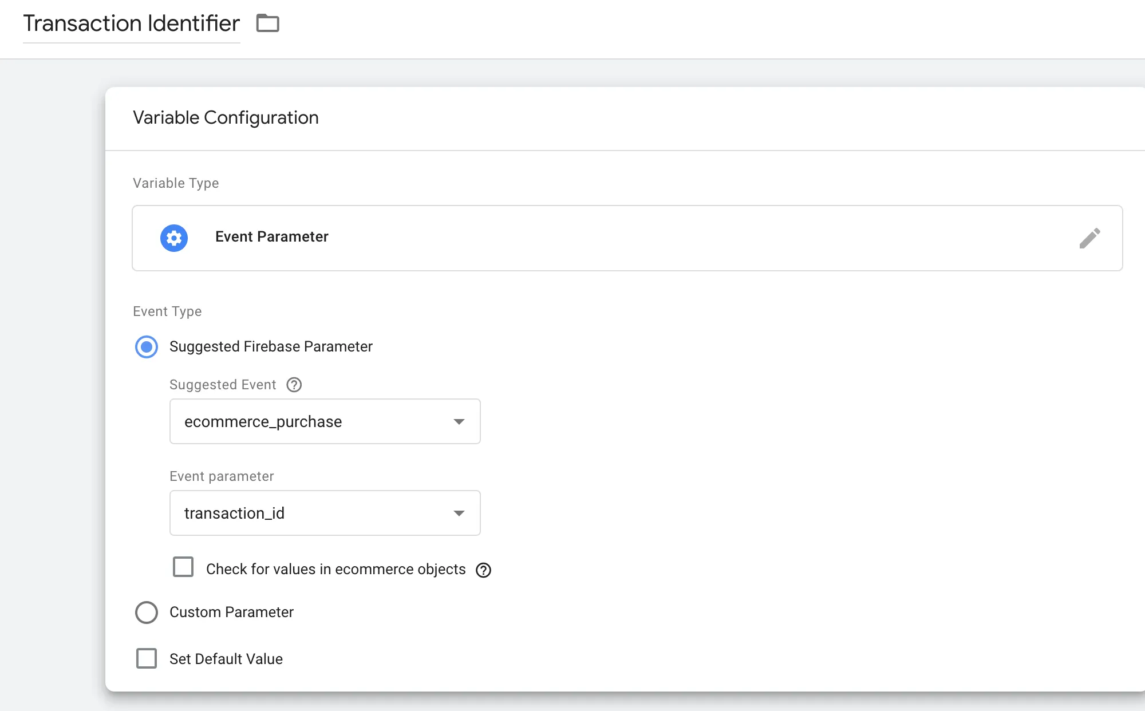Open the help icon for ecommerce objects checkbox

click(x=484, y=570)
